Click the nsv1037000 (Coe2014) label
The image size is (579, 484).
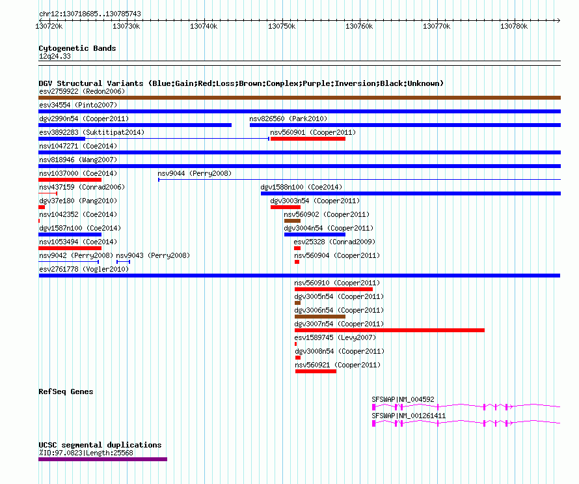point(78,173)
